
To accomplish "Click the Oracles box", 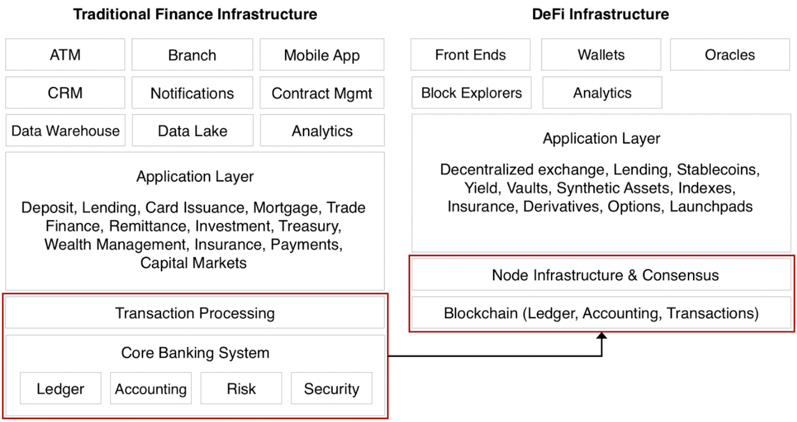I will click(729, 55).
